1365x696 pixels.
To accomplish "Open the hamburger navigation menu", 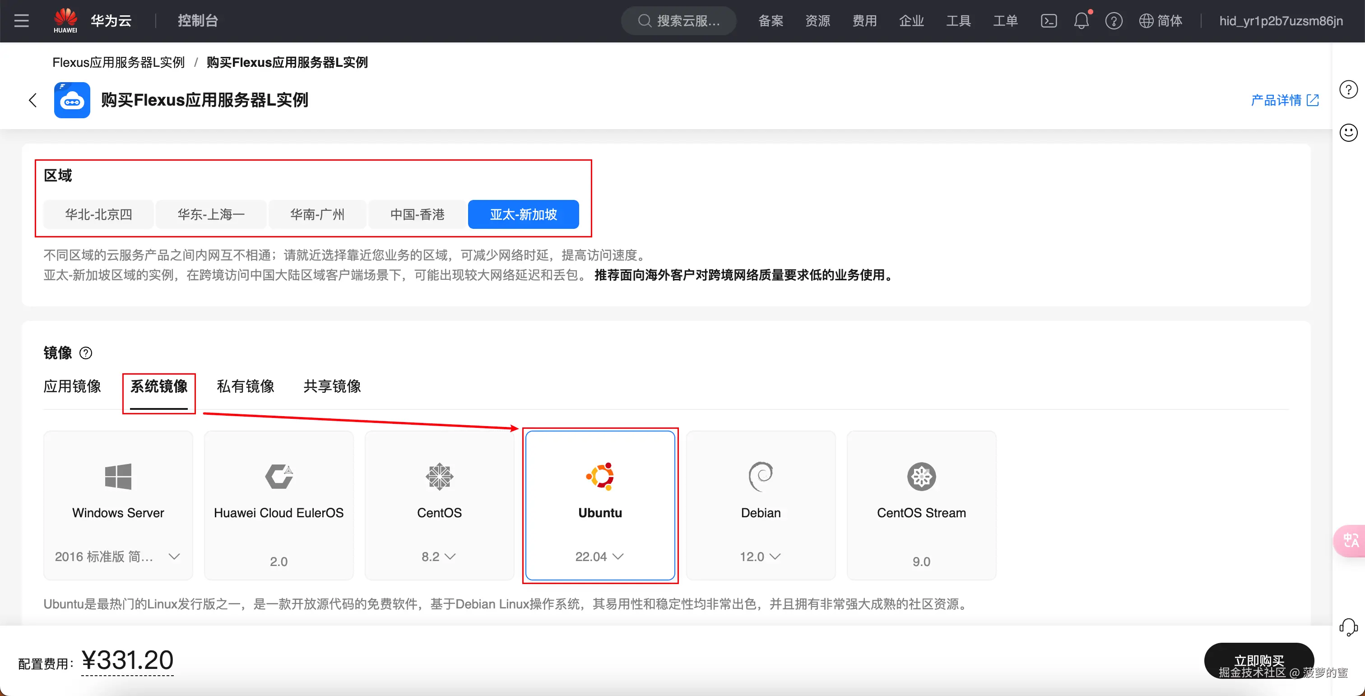I will 21,21.
